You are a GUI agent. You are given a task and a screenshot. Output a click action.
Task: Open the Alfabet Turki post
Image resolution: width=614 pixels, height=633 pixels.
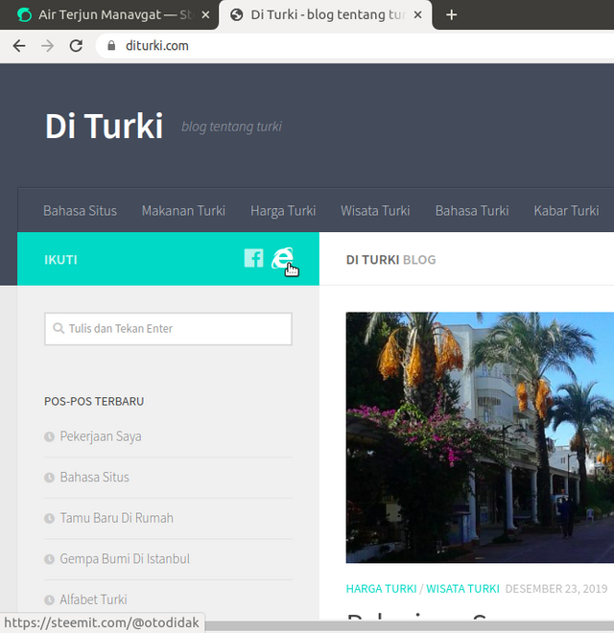[x=93, y=599]
